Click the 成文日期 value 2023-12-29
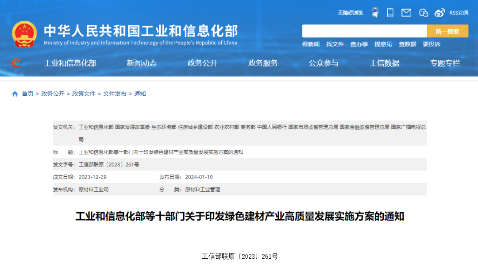 (x=93, y=177)
